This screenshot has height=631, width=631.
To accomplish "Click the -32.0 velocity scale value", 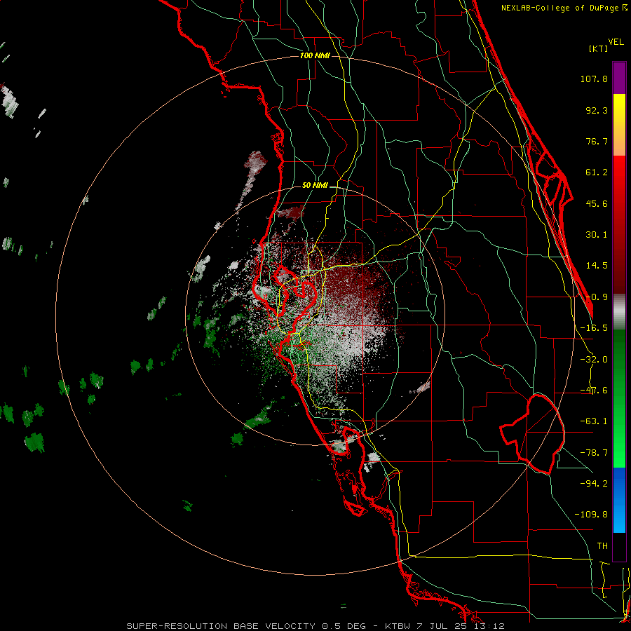I will click(594, 360).
